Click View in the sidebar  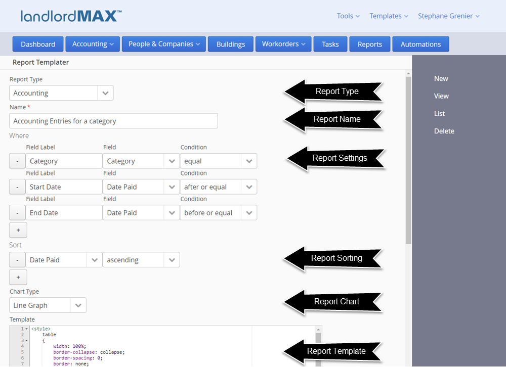click(441, 96)
